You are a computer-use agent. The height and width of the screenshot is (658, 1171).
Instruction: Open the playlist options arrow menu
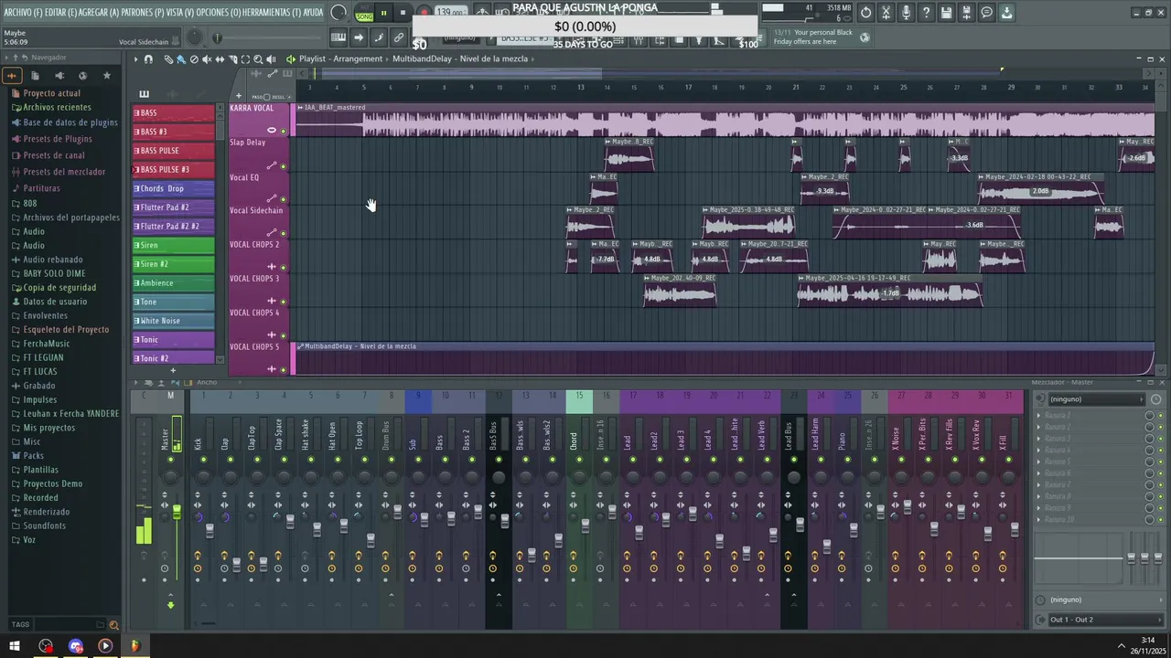[135, 58]
